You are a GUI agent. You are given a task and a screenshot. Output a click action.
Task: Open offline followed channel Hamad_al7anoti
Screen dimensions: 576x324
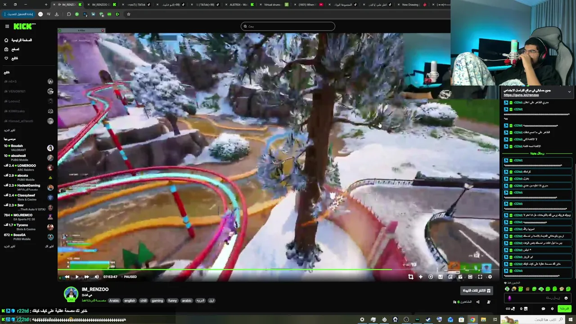tap(28, 121)
